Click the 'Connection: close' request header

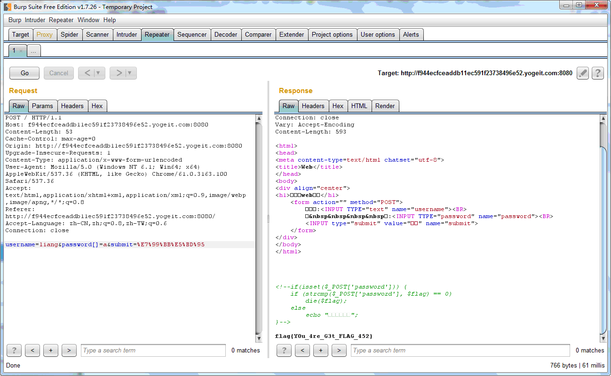tap(37, 230)
